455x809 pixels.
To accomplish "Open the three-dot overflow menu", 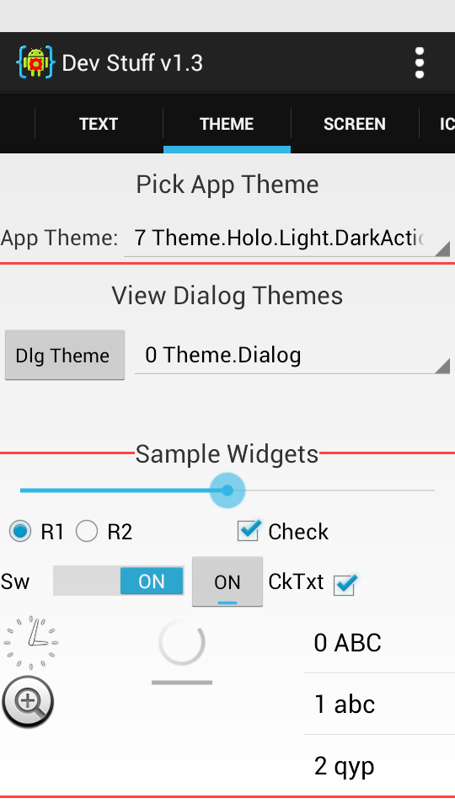I will (420, 63).
